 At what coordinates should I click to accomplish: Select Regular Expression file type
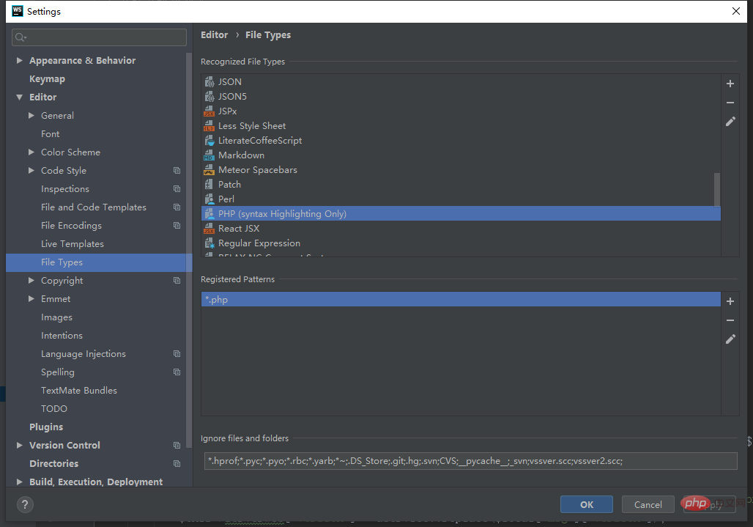point(461,243)
